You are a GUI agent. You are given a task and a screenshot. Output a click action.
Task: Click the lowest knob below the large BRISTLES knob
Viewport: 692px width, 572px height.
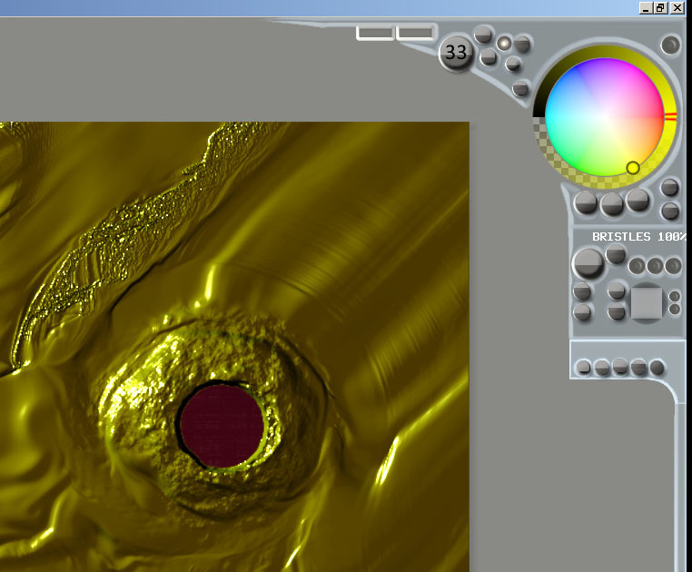[x=582, y=312]
